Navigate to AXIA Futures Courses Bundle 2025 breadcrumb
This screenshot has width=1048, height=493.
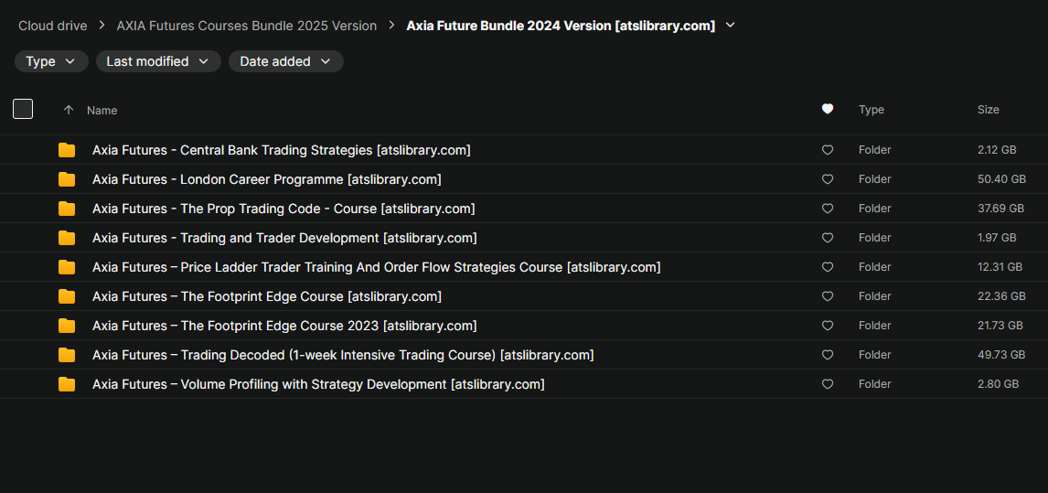tap(247, 26)
